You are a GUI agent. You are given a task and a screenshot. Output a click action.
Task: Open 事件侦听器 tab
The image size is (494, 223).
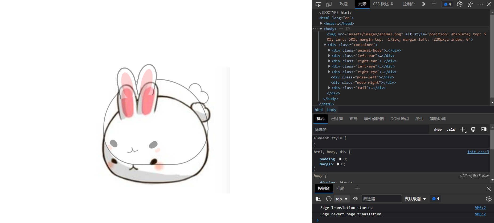pyautogui.click(x=374, y=119)
